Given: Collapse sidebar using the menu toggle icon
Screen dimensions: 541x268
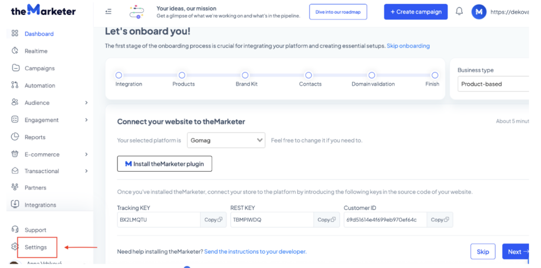Looking at the screenshot, I should [108, 12].
